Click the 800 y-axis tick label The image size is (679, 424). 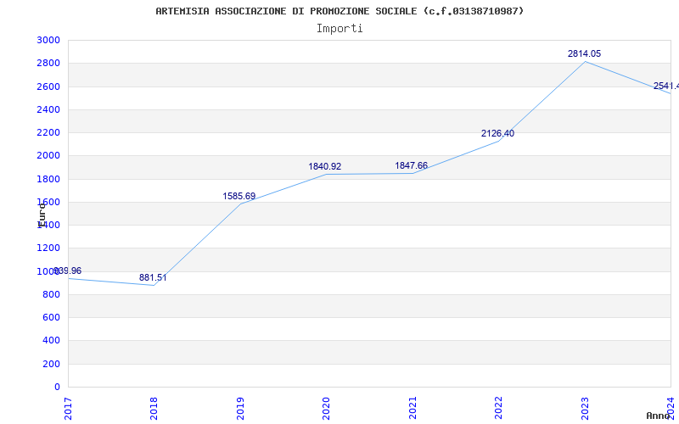pyautogui.click(x=51, y=294)
